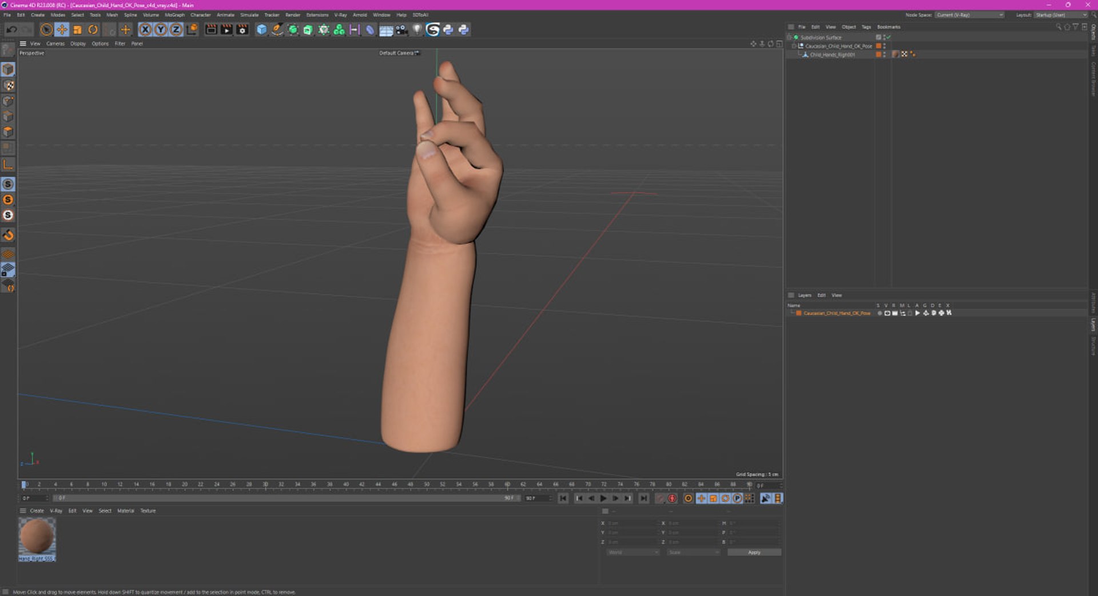Image resolution: width=1098 pixels, height=596 pixels.
Task: Open the V-Ray menu
Action: point(340,15)
